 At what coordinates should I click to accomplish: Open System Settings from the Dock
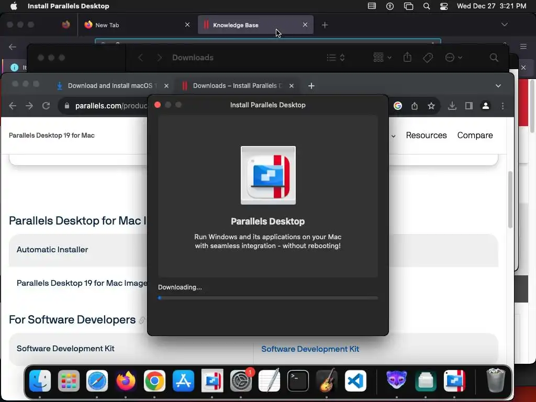[x=241, y=381]
